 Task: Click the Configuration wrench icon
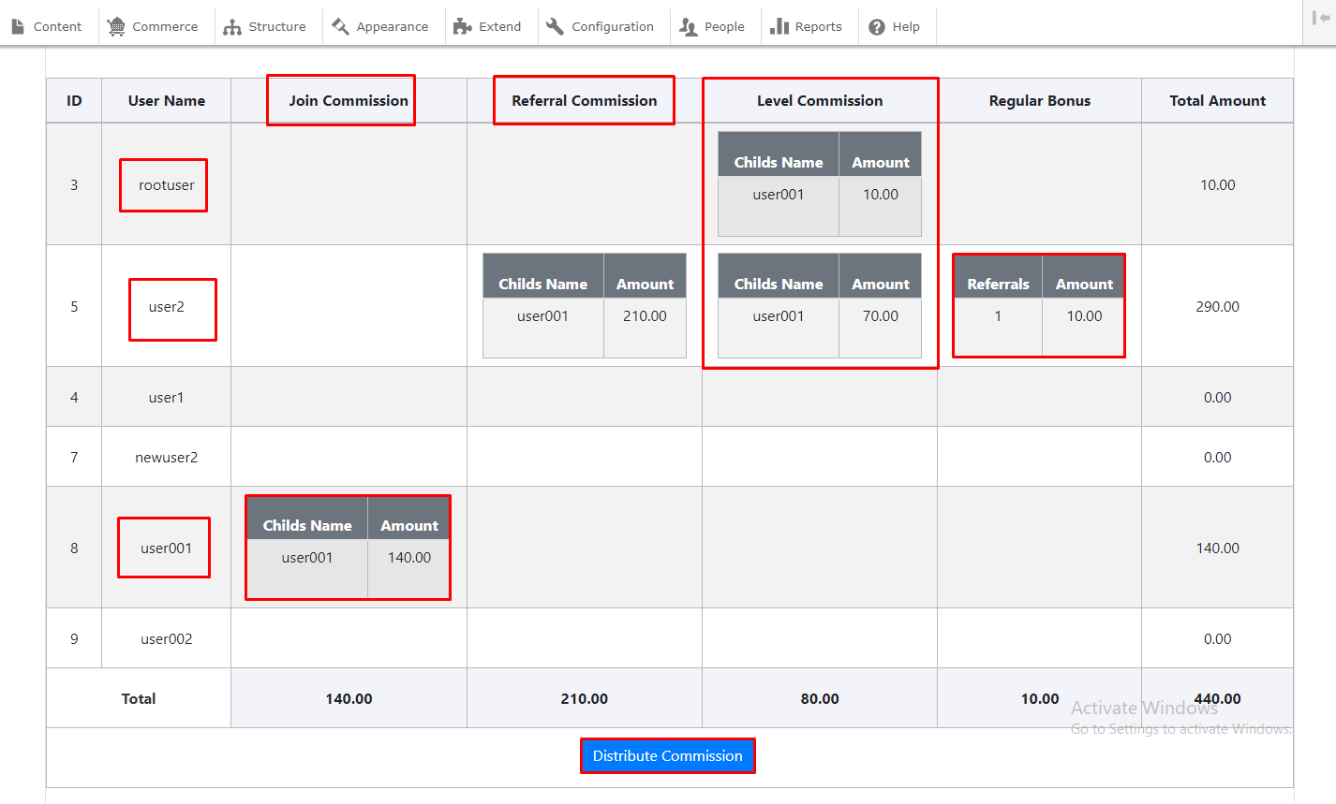click(x=555, y=26)
